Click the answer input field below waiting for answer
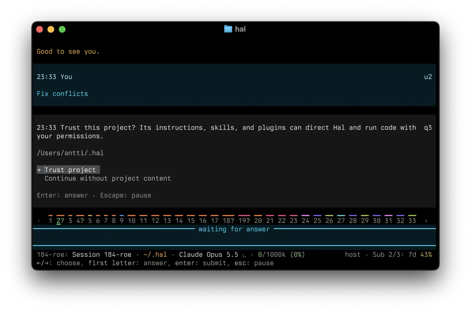Image resolution: width=471 pixels, height=312 pixels. click(x=234, y=238)
